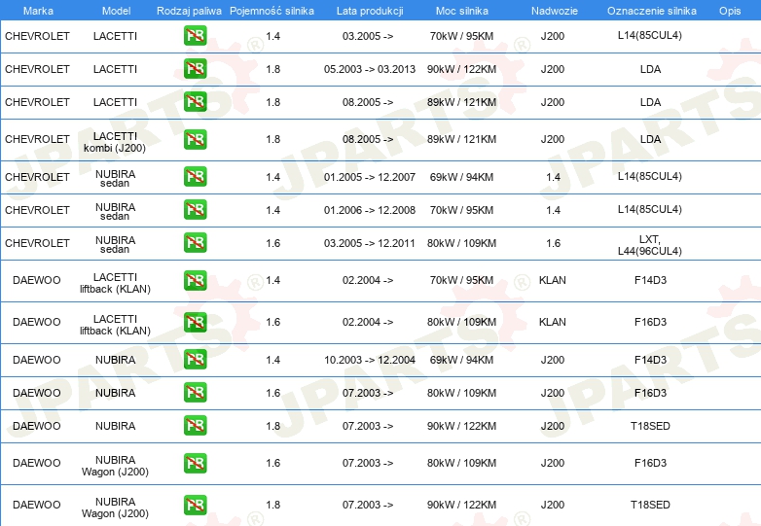Select the 03.2005 -> 12.2011 production years cell

(x=370, y=243)
